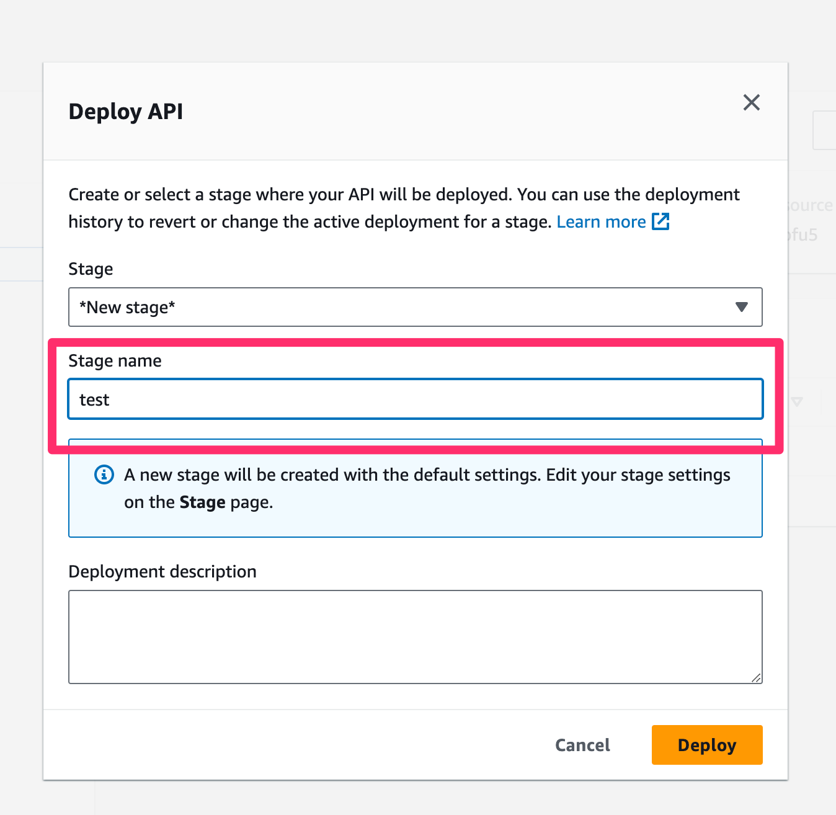Click the Stage name label

115,361
